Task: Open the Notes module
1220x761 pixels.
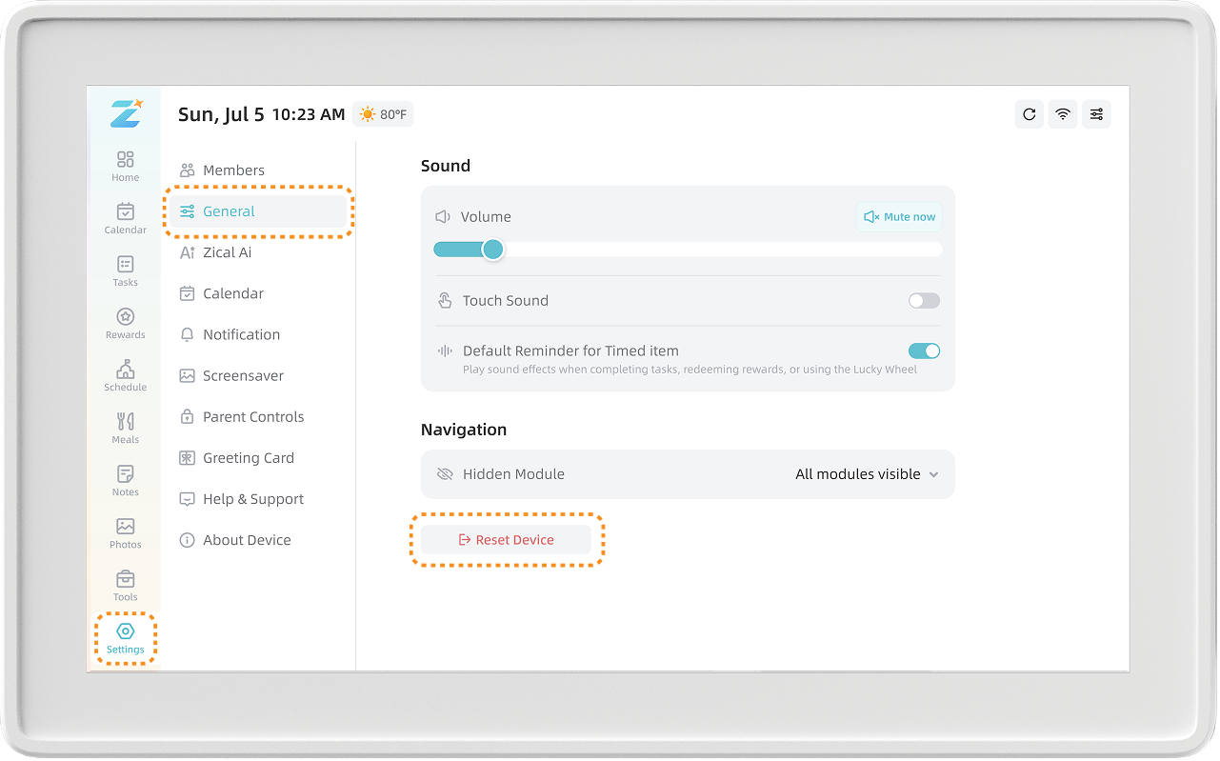Action: 125,480
